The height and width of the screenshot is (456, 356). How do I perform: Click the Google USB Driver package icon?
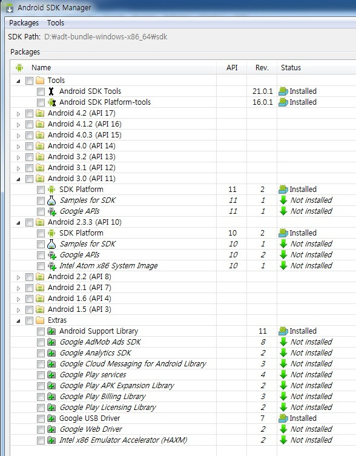[x=51, y=418]
